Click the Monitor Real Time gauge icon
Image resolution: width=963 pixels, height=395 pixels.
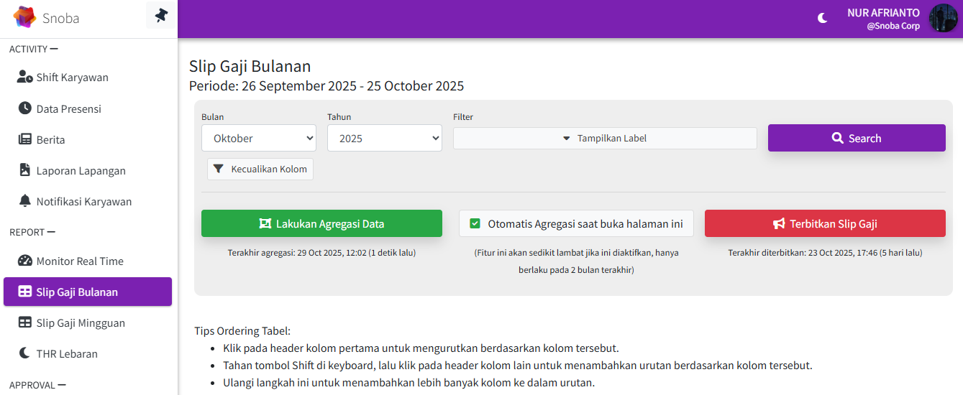[25, 261]
